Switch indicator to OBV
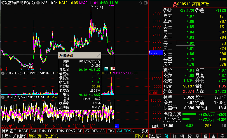 [95, 131]
